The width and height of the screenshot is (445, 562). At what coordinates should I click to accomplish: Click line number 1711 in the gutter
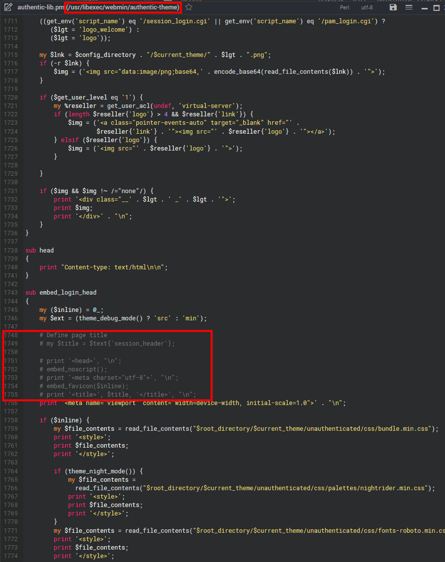click(x=11, y=21)
